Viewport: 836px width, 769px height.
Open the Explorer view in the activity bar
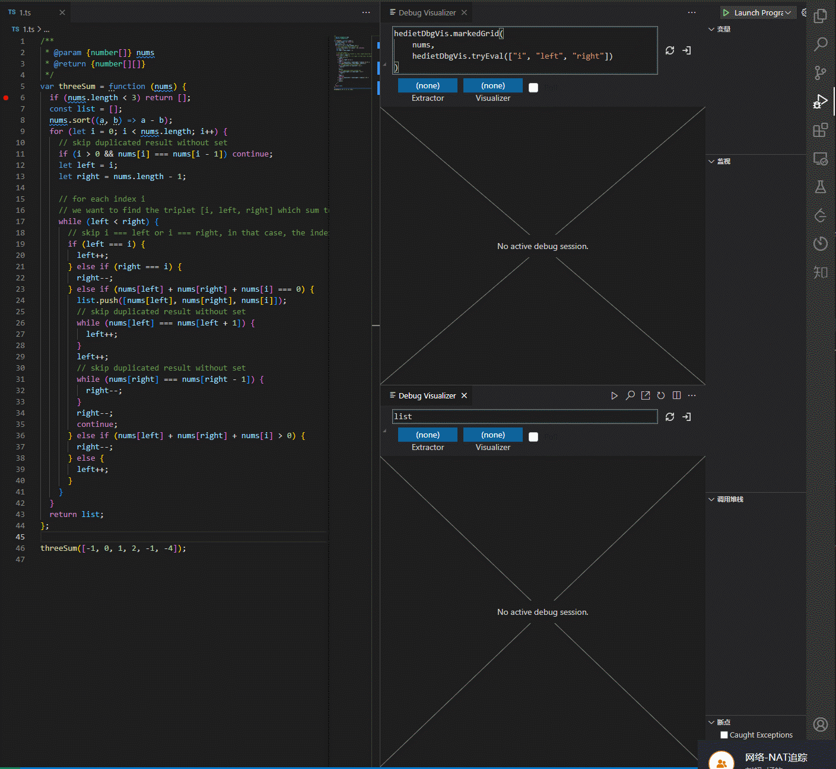coord(821,16)
